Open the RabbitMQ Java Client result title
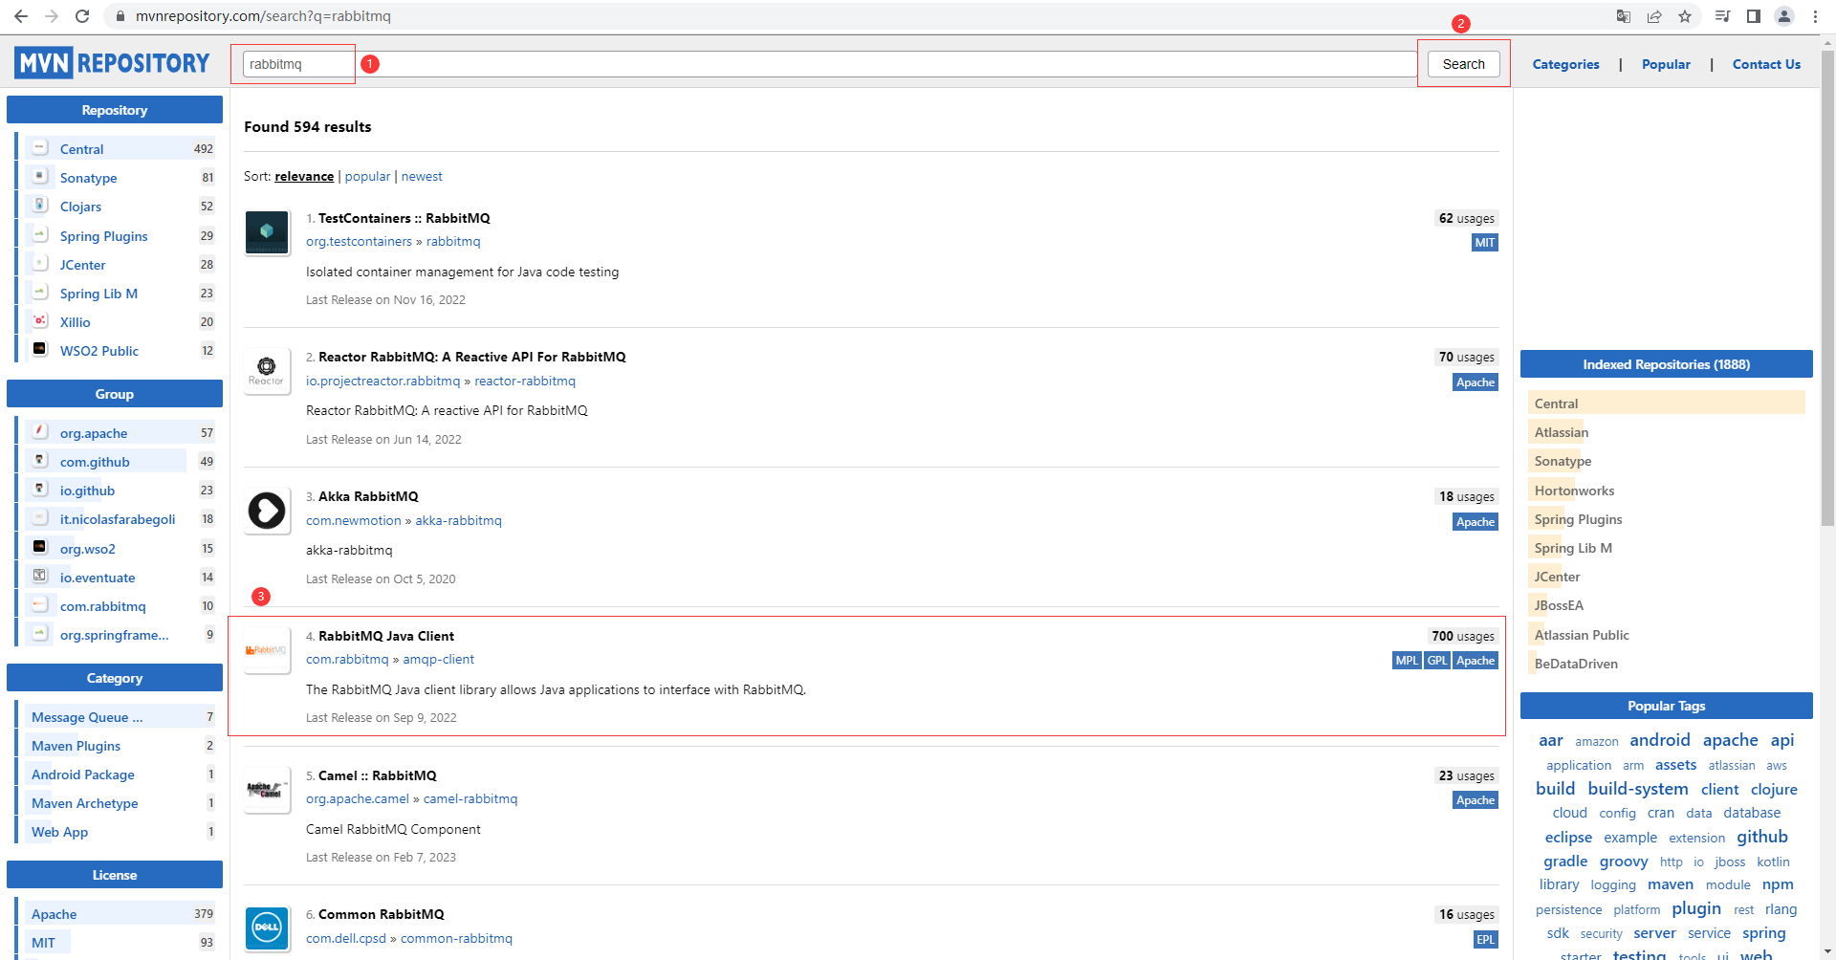 [386, 636]
